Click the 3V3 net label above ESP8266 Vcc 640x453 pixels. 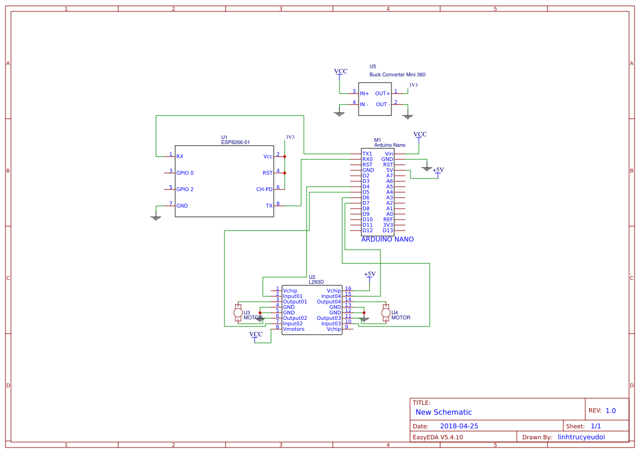290,137
